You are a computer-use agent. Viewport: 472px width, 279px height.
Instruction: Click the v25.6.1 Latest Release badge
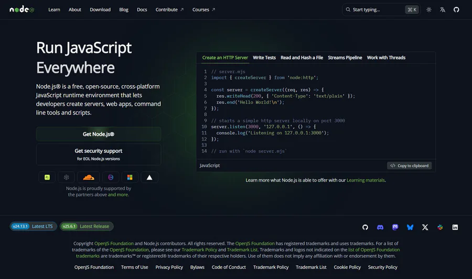click(87, 227)
